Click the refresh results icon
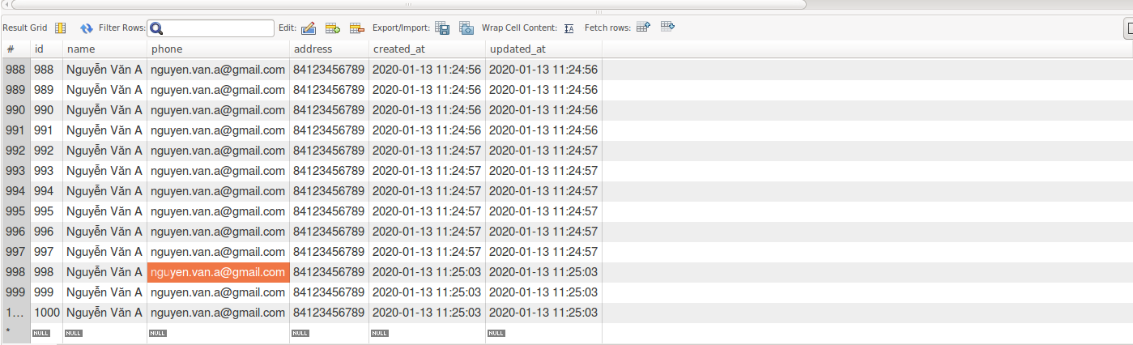The width and height of the screenshot is (1133, 345). coord(87,28)
